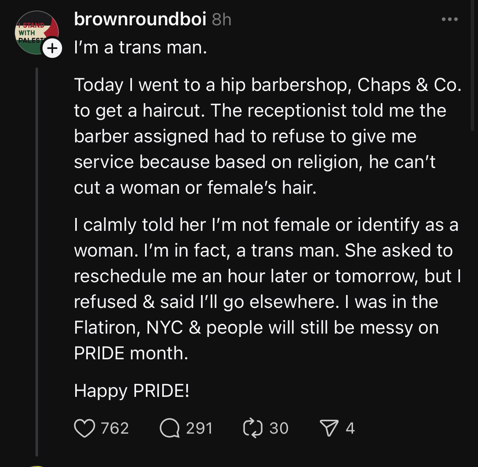Click the "I'm a trans man." opening line
This screenshot has height=467, width=478.
tap(141, 48)
